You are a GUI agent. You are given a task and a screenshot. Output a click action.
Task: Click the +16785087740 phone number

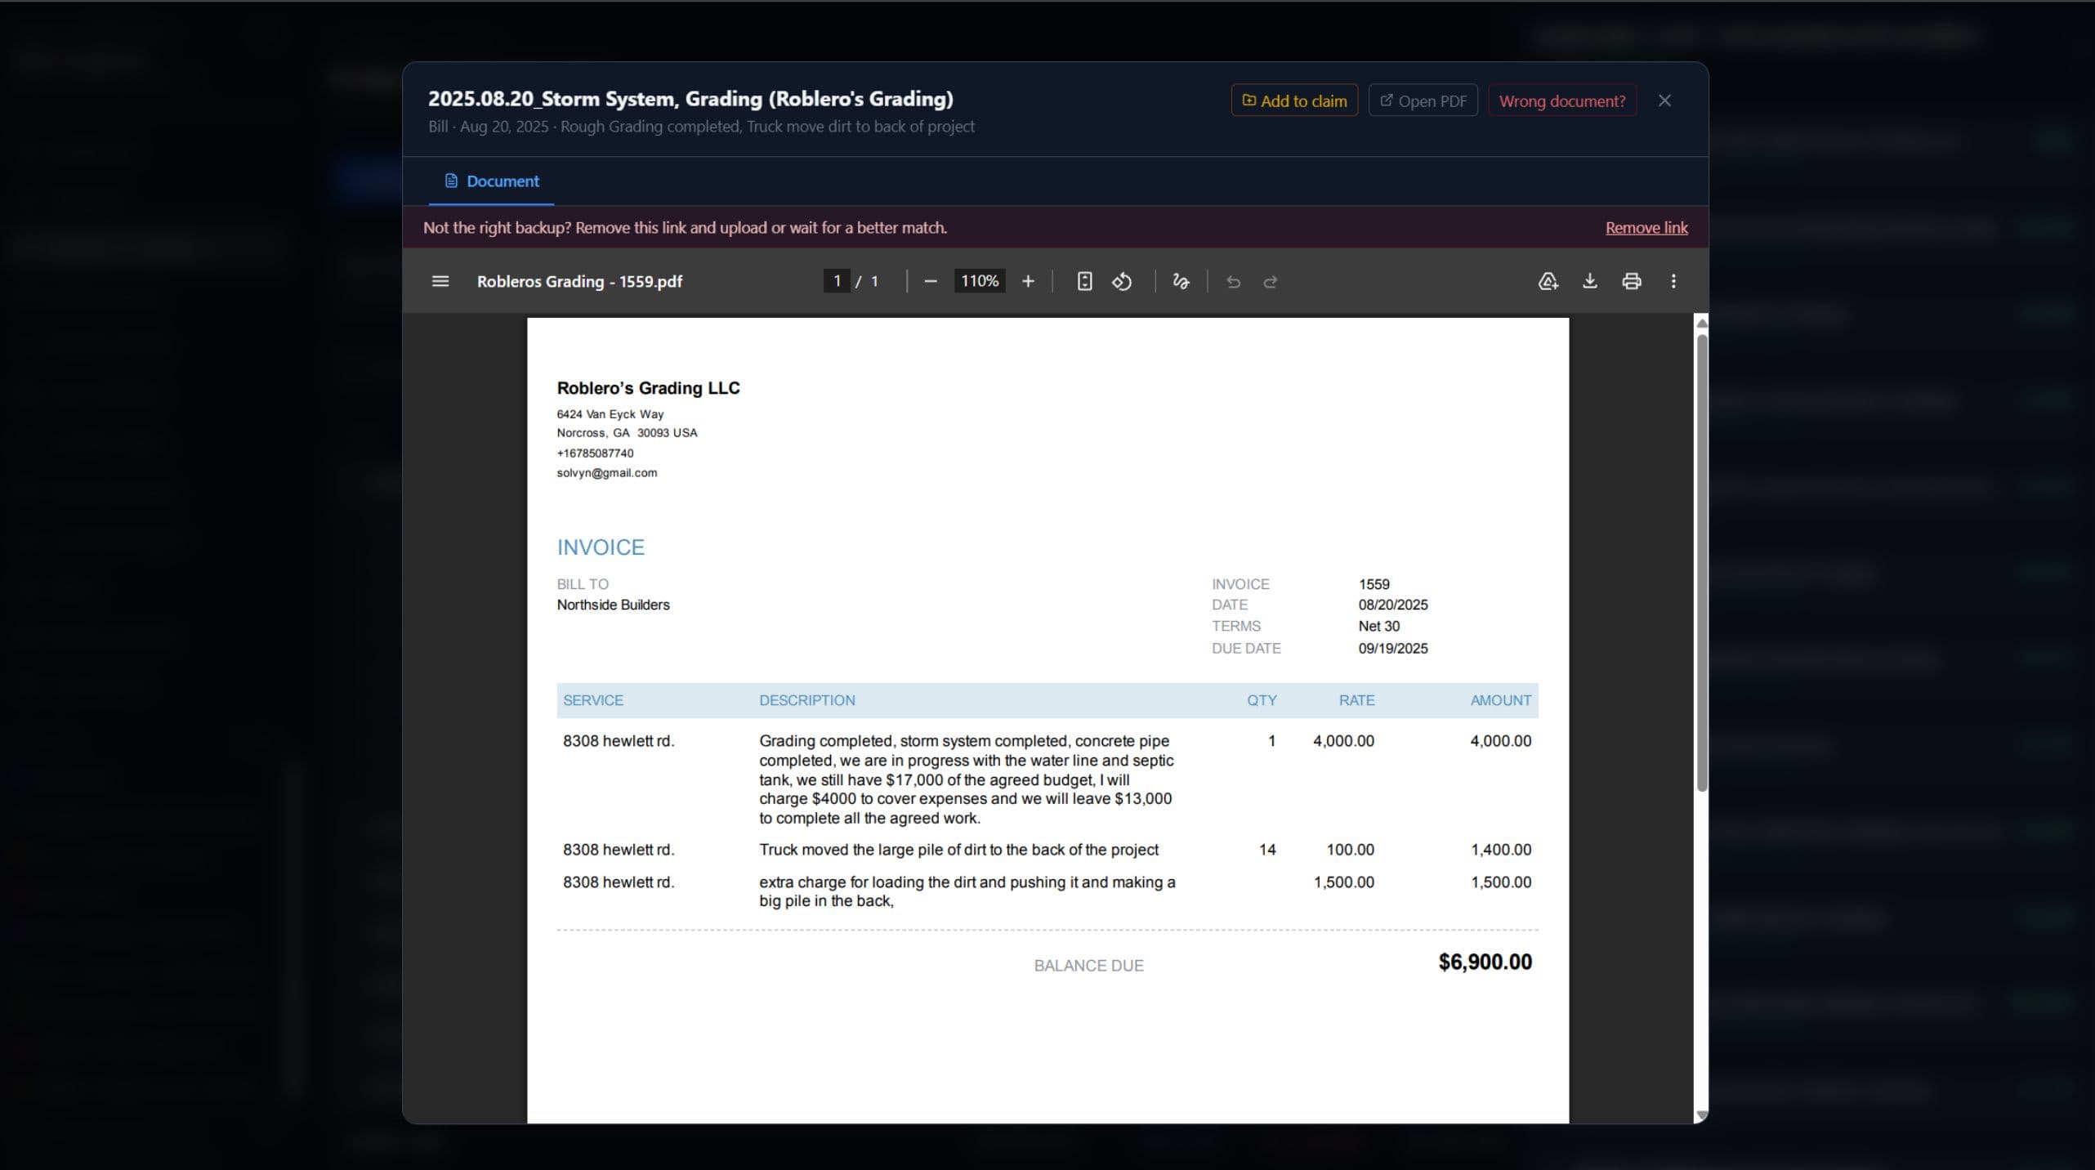595,453
